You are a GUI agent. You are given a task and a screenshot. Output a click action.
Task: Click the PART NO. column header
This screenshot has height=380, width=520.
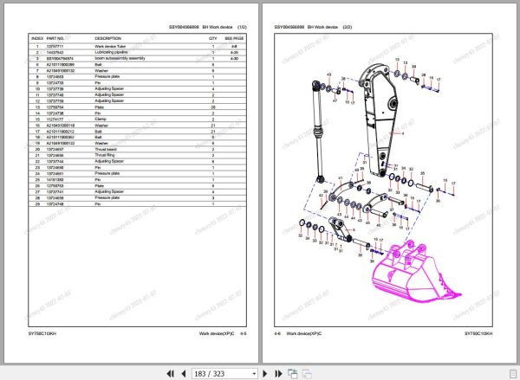[x=55, y=38]
